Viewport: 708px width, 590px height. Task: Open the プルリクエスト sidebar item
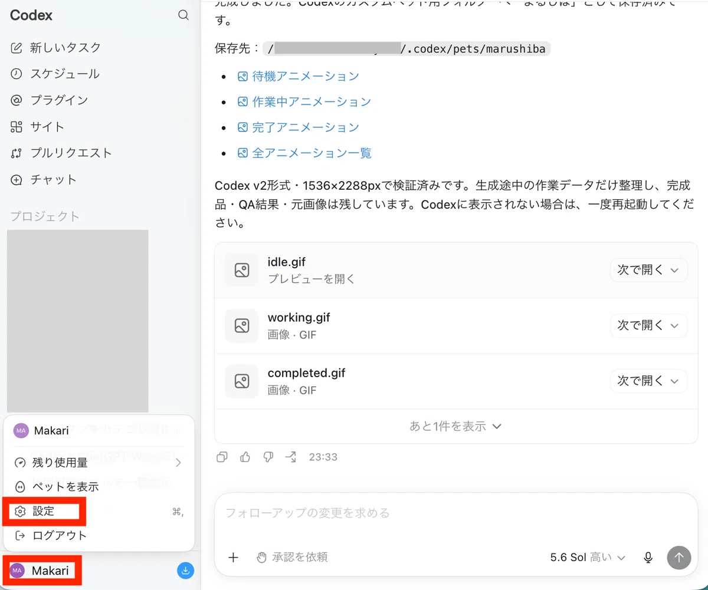tap(61, 153)
